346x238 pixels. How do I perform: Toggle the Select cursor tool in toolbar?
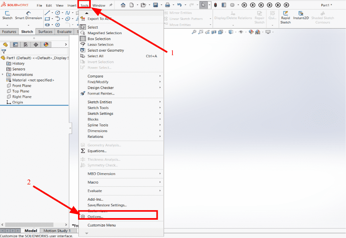tap(203, 5)
